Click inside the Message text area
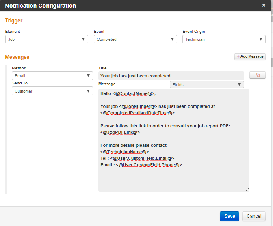The width and height of the screenshot is (273, 226). click(174, 140)
